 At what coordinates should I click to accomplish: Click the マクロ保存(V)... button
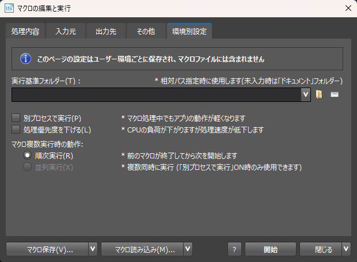[x=47, y=249]
